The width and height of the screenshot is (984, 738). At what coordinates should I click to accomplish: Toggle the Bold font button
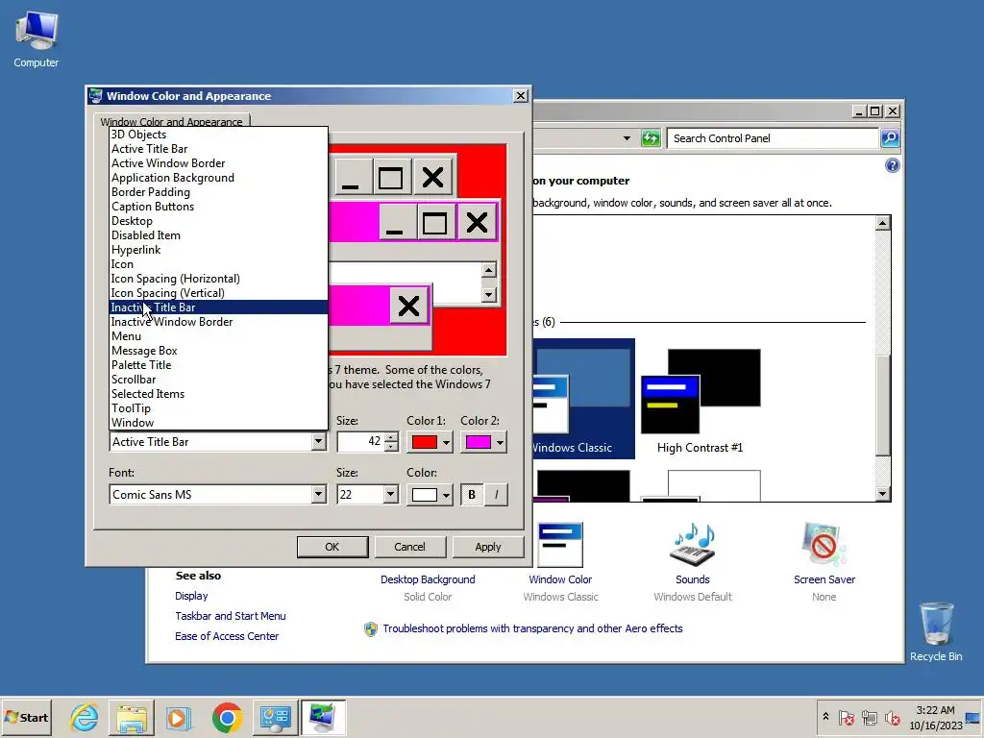pyautogui.click(x=472, y=495)
